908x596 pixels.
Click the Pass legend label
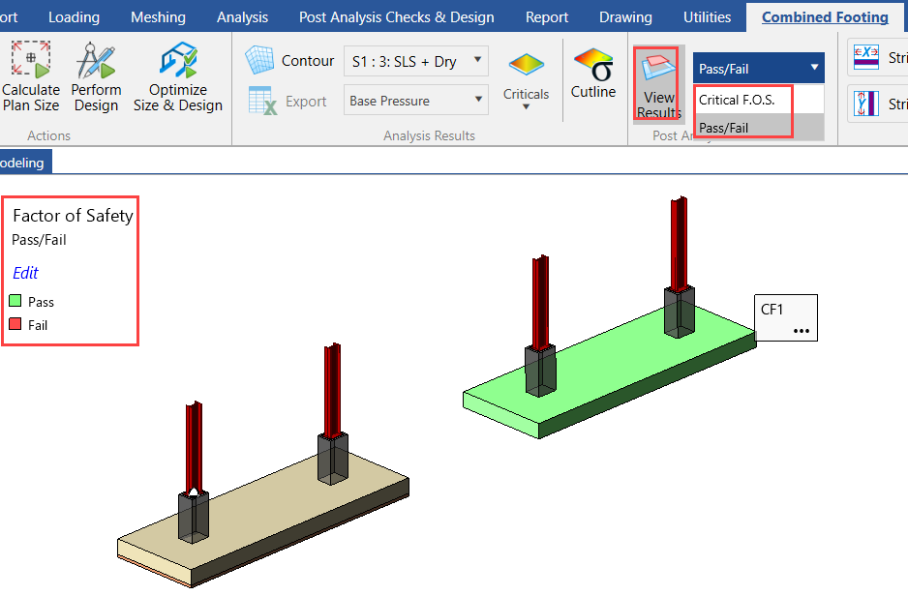(41, 302)
